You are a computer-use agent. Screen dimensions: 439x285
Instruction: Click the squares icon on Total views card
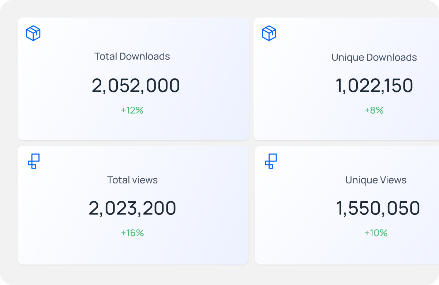click(x=34, y=161)
